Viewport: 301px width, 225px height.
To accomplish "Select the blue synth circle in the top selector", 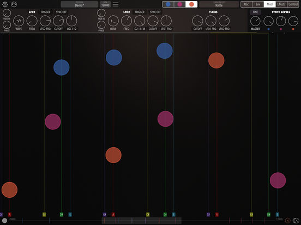I will click(168, 4).
